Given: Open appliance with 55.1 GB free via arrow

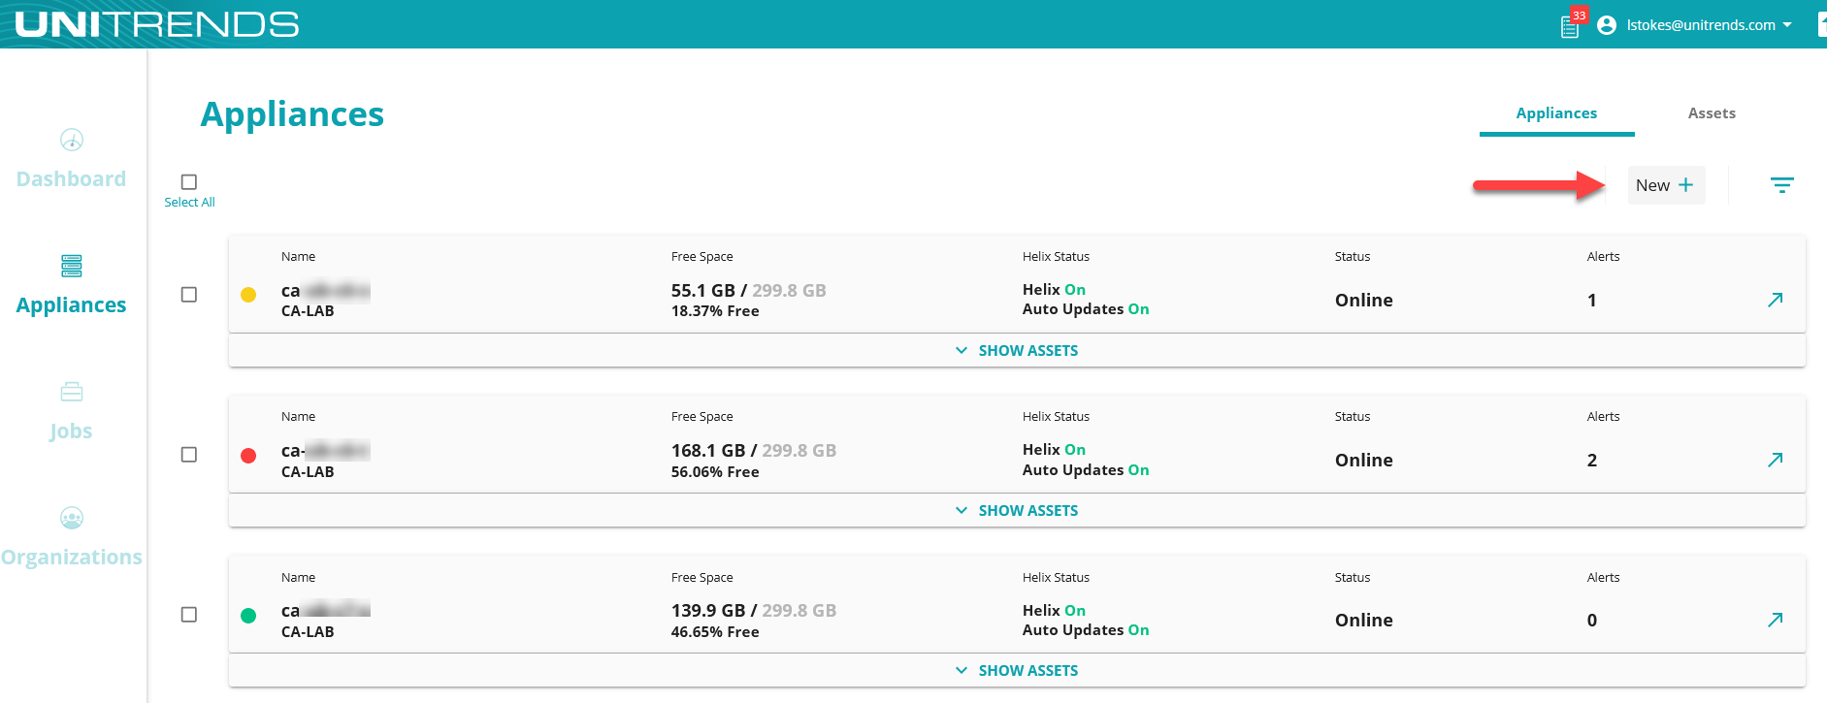Looking at the screenshot, I should (1776, 300).
